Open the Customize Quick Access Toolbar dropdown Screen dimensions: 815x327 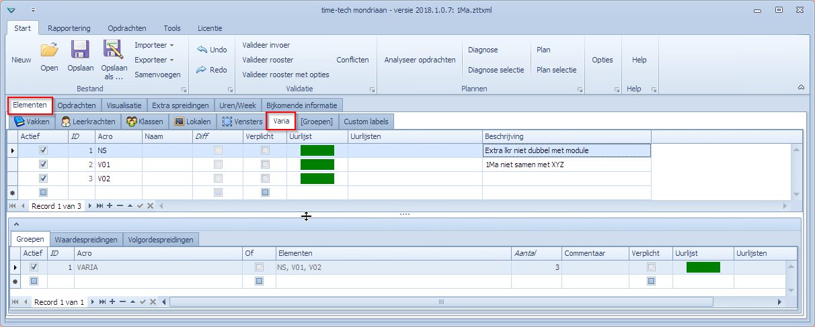pyautogui.click(x=34, y=10)
